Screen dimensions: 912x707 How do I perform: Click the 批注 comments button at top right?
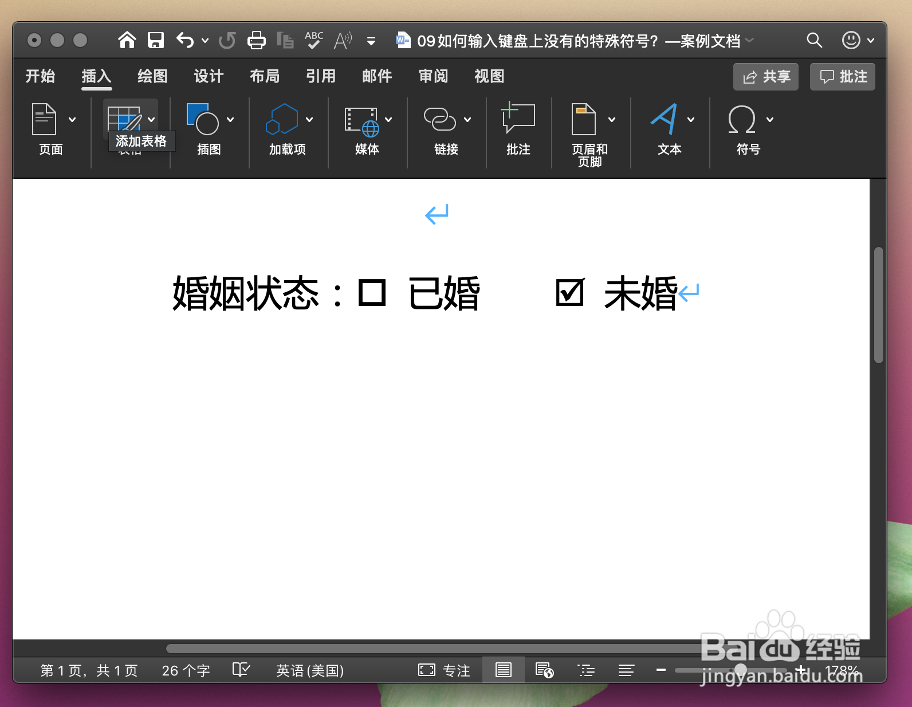click(x=843, y=77)
